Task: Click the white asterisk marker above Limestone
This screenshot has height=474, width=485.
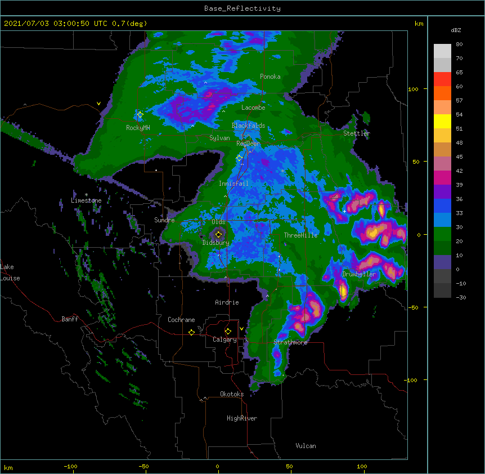Action: point(86,195)
